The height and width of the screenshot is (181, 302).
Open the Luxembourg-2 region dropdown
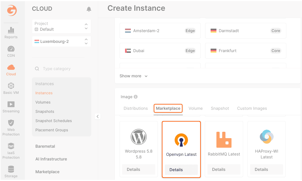tap(61, 41)
